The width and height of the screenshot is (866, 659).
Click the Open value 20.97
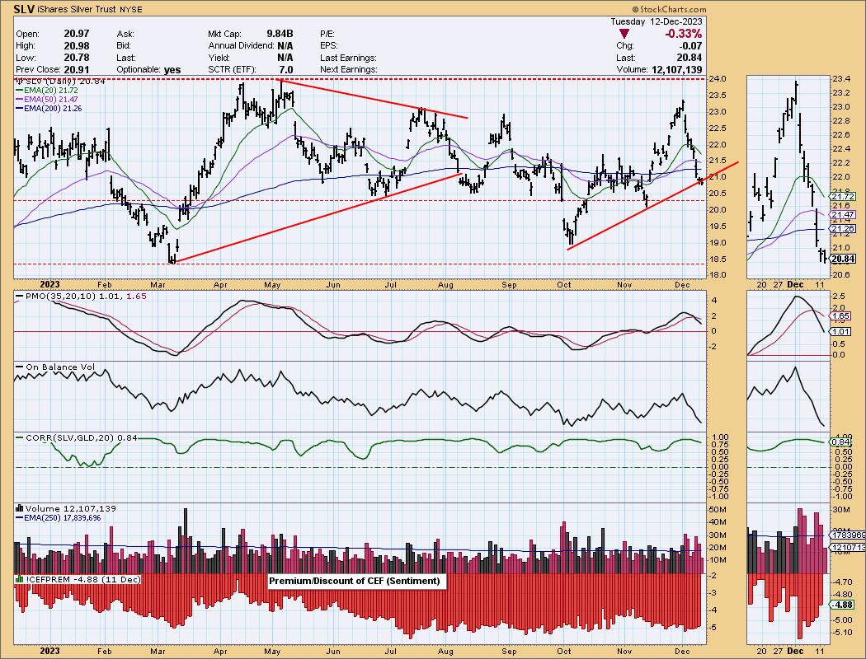[77, 34]
